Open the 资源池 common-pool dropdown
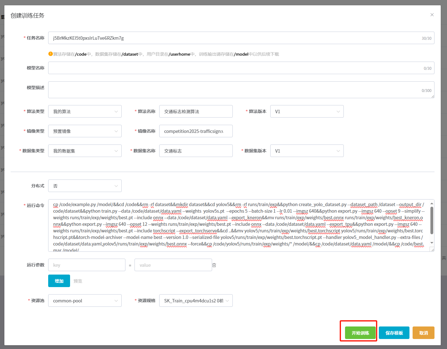 (x=85, y=301)
